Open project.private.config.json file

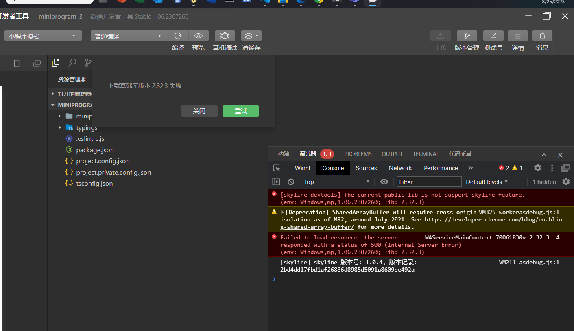tap(113, 172)
